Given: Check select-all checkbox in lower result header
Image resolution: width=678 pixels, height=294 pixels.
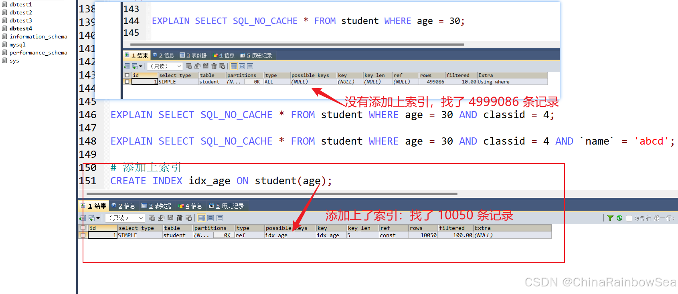Looking at the screenshot, I should 83,228.
